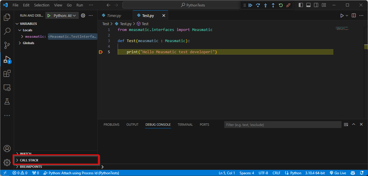The height and width of the screenshot is (176, 368).
Task: Click the CRLF end-of-line setting
Action: click(276, 173)
